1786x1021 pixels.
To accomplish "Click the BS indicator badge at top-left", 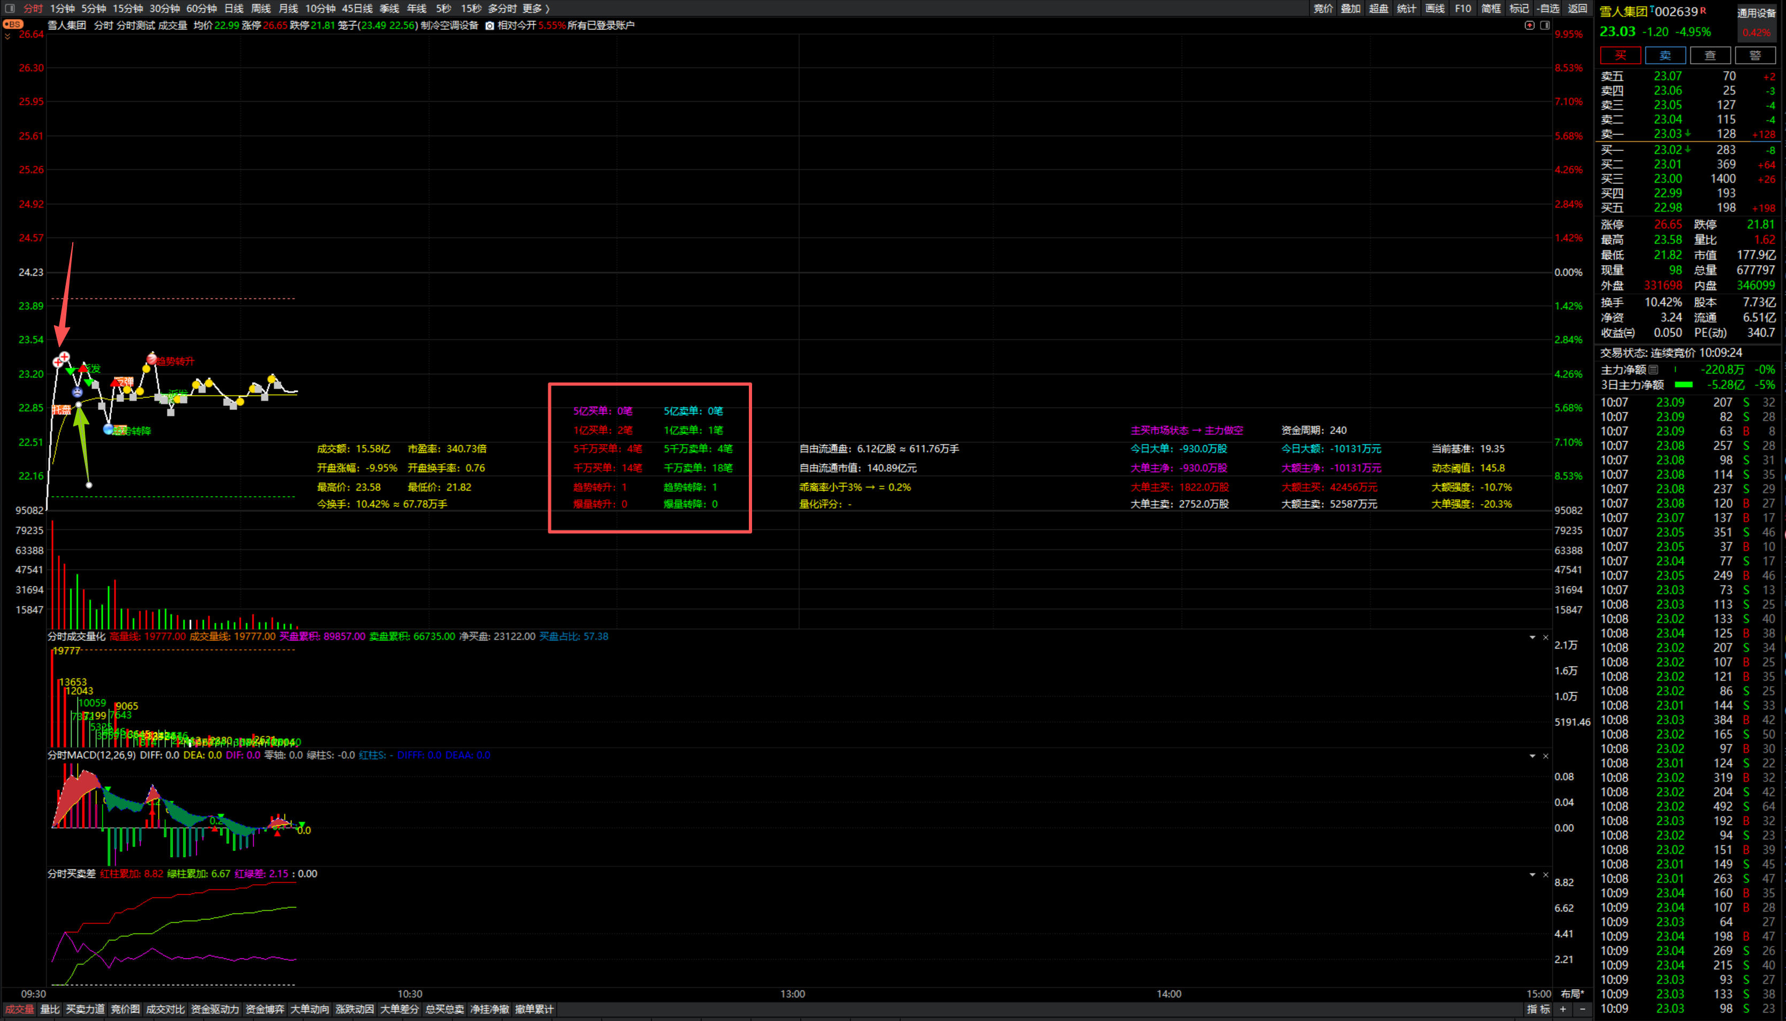I will pyautogui.click(x=13, y=24).
